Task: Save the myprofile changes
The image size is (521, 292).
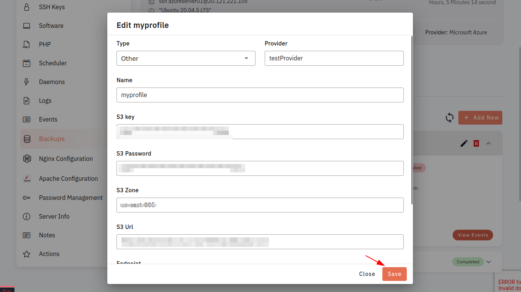Action: (x=395, y=274)
